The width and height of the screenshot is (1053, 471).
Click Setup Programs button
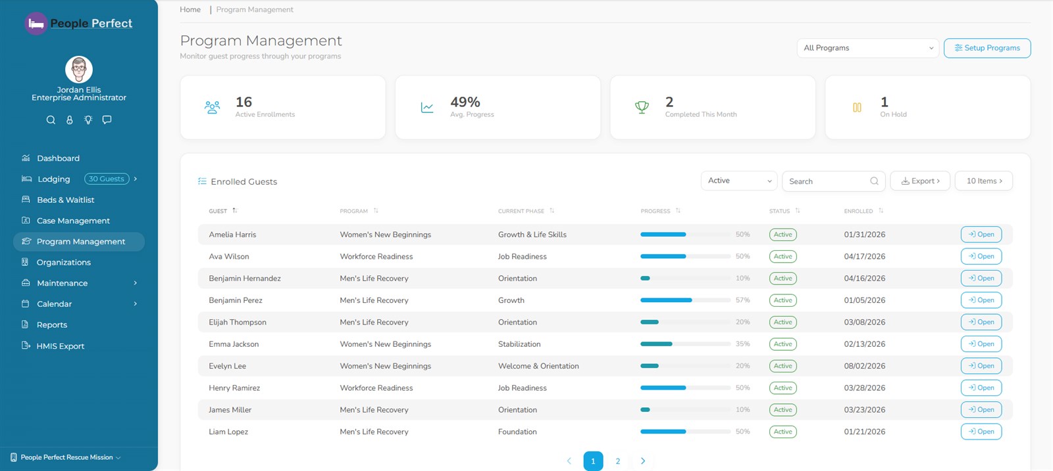[987, 48]
